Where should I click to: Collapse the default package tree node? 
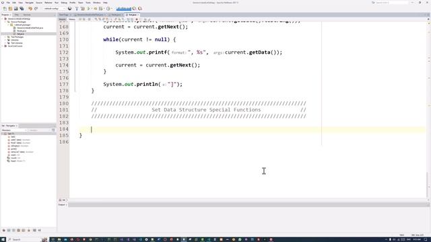pos(8,25)
